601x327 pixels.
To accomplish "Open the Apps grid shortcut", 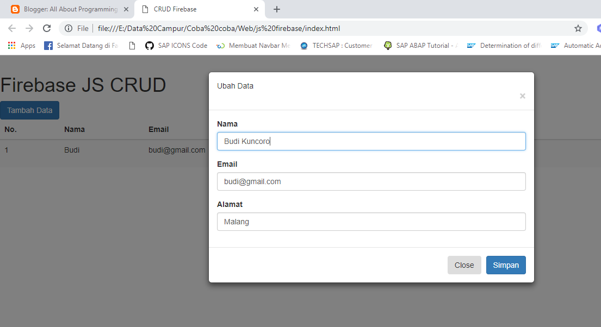I will point(11,46).
